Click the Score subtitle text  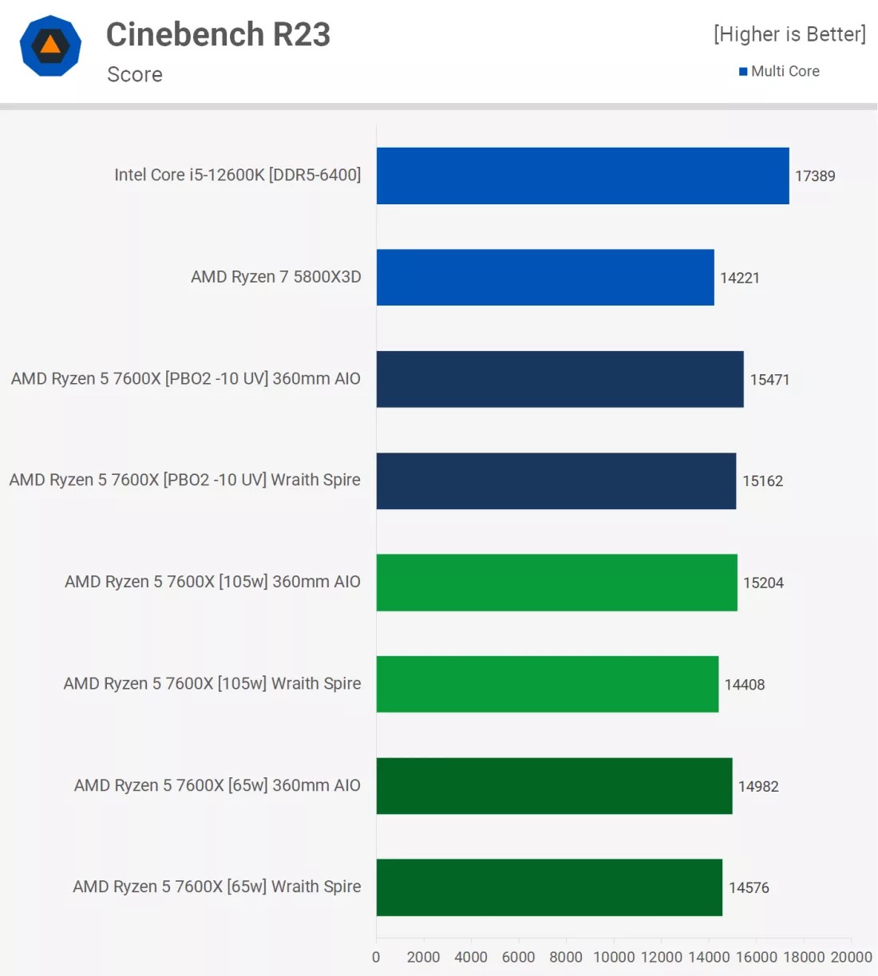coord(135,74)
